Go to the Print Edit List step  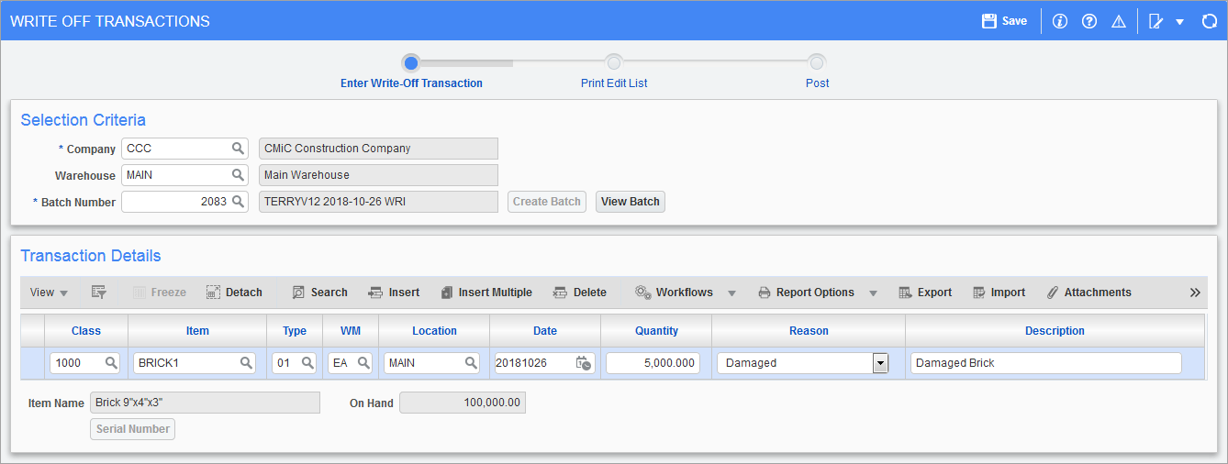click(614, 62)
